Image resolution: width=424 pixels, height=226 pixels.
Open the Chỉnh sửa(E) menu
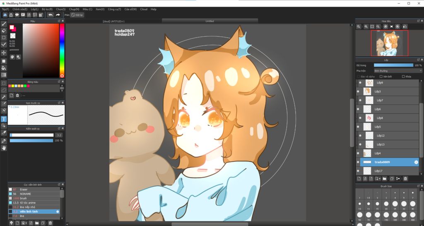(20, 9)
